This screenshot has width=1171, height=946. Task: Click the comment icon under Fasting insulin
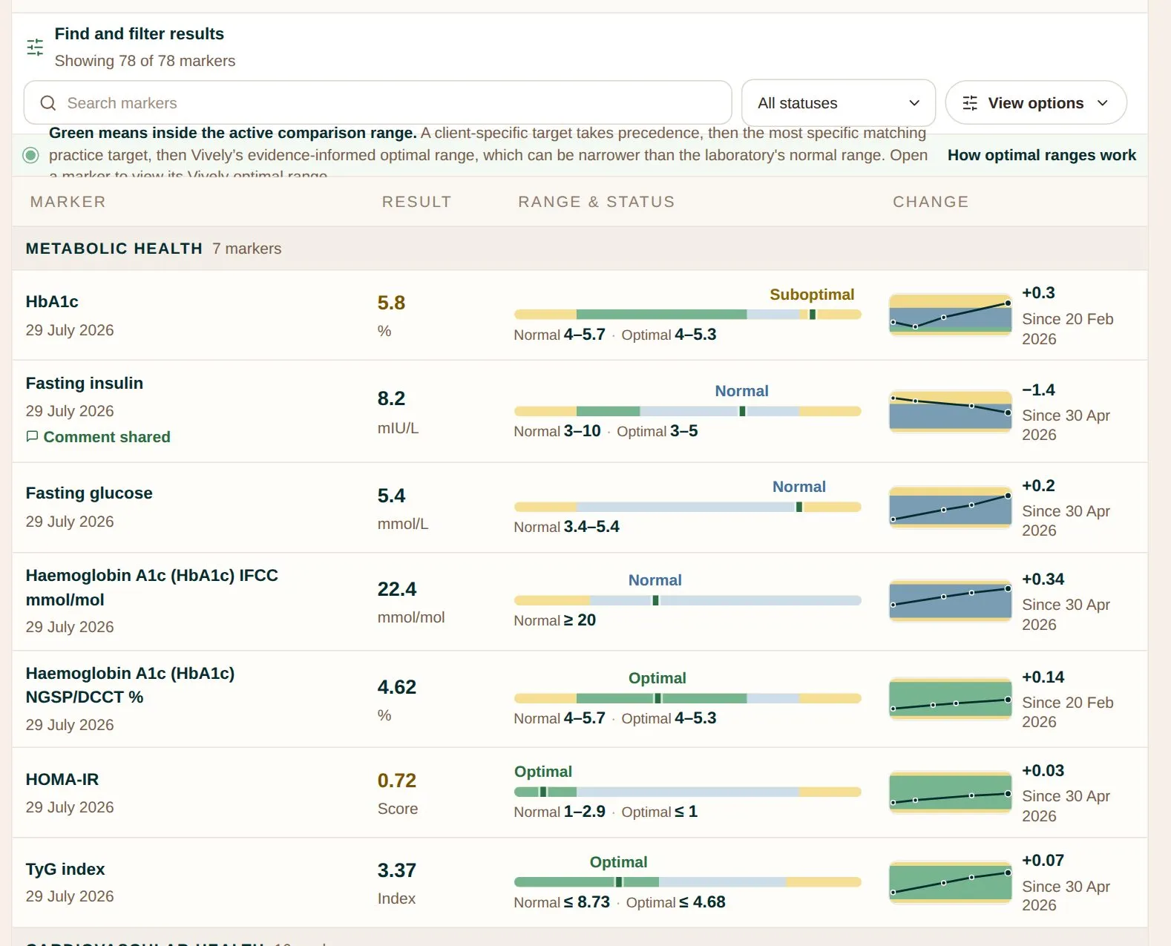click(x=32, y=436)
